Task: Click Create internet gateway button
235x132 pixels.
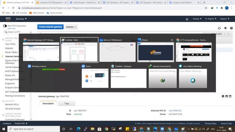Action: [50, 27]
